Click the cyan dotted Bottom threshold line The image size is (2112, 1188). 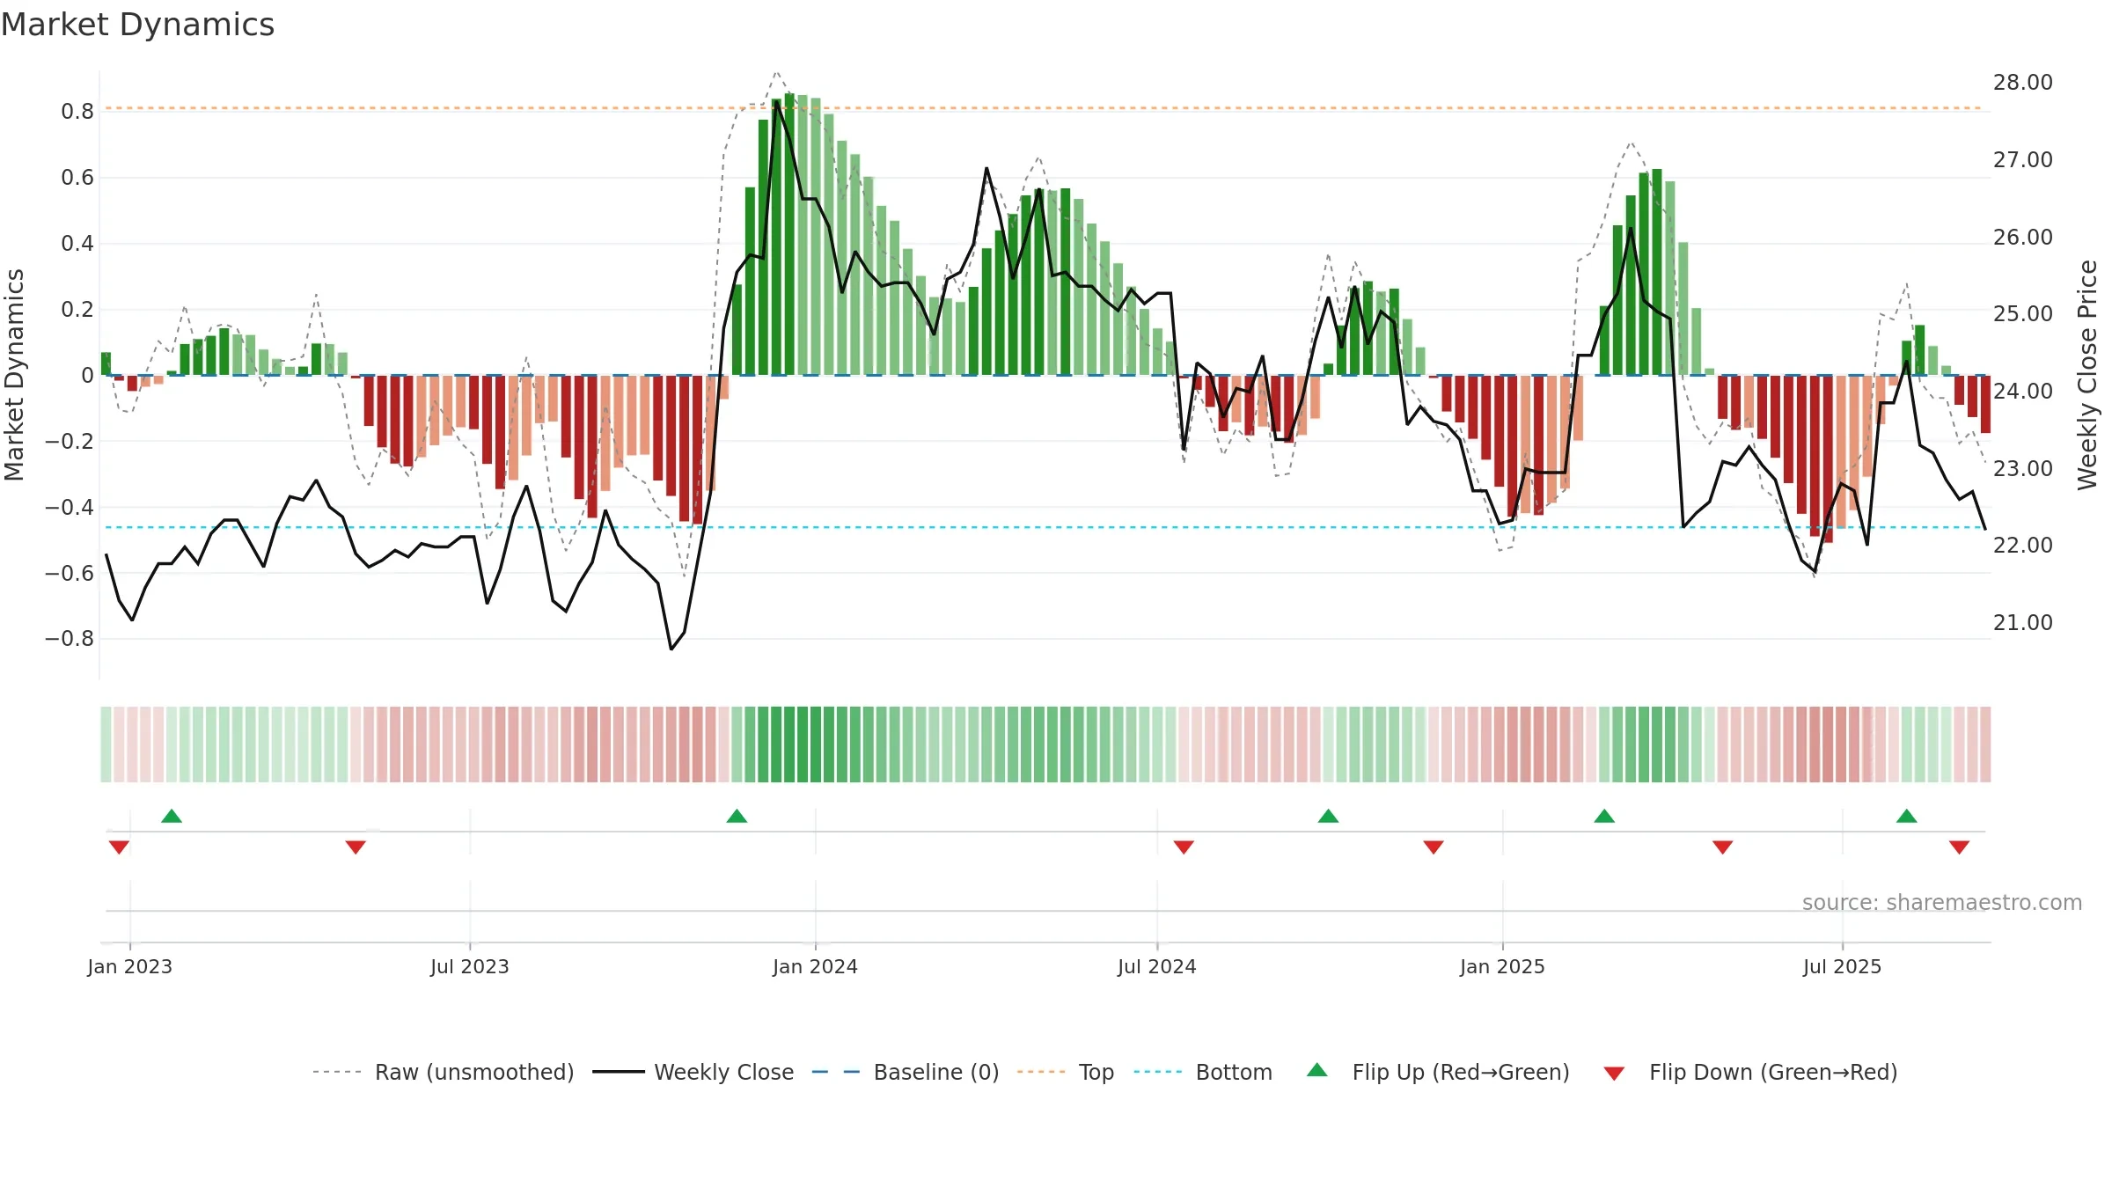pyautogui.click(x=1043, y=527)
